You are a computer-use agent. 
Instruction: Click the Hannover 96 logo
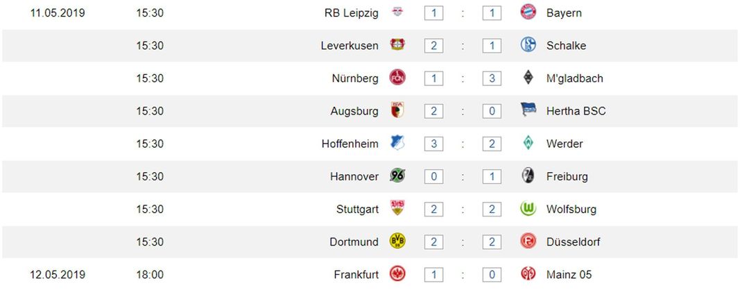397,176
